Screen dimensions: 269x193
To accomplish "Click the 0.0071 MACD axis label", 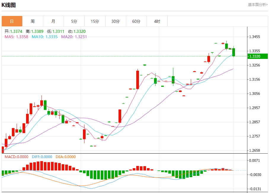I will click(254, 161).
